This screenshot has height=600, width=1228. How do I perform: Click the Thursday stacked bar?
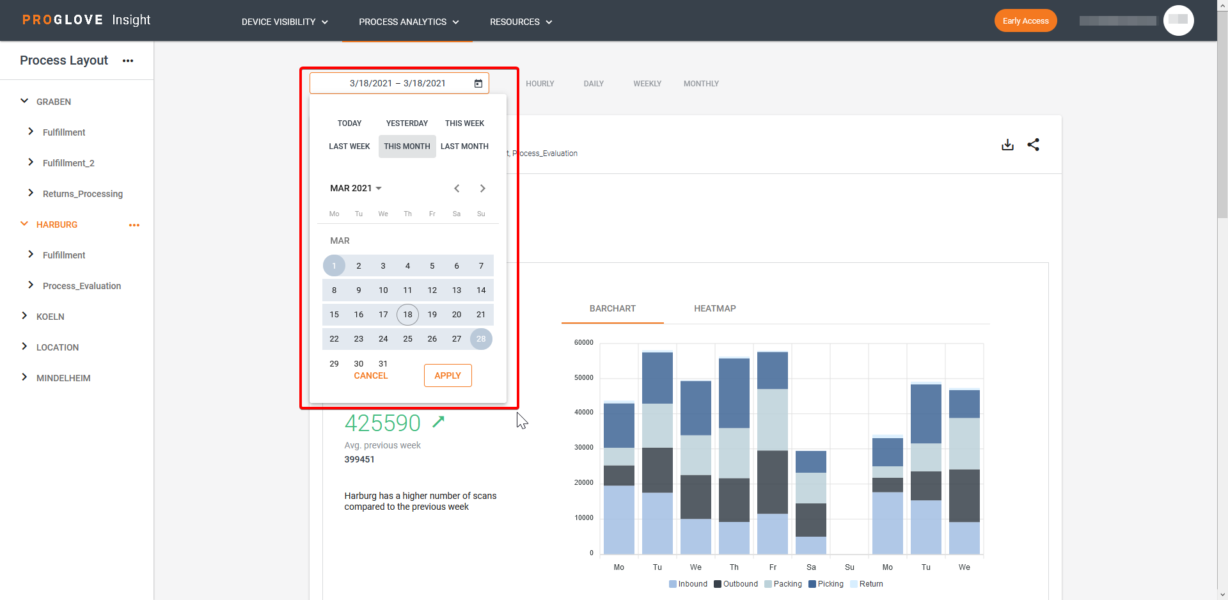coord(734,455)
